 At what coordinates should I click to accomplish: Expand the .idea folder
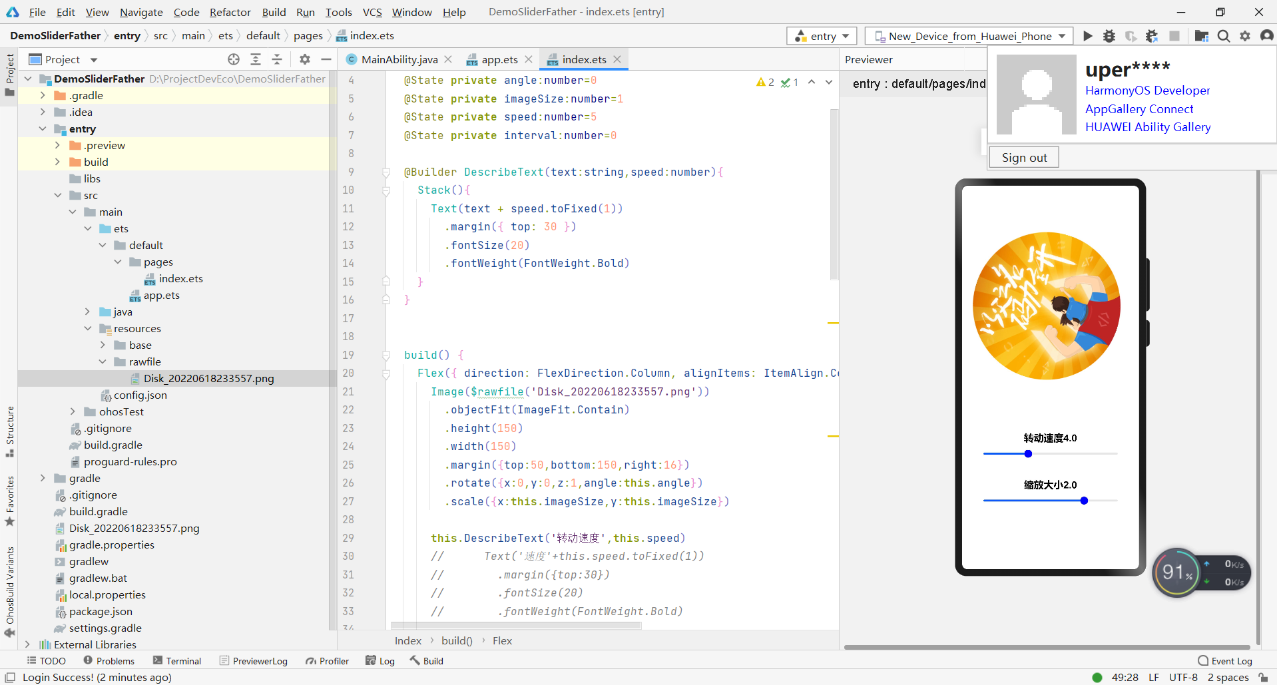(43, 112)
